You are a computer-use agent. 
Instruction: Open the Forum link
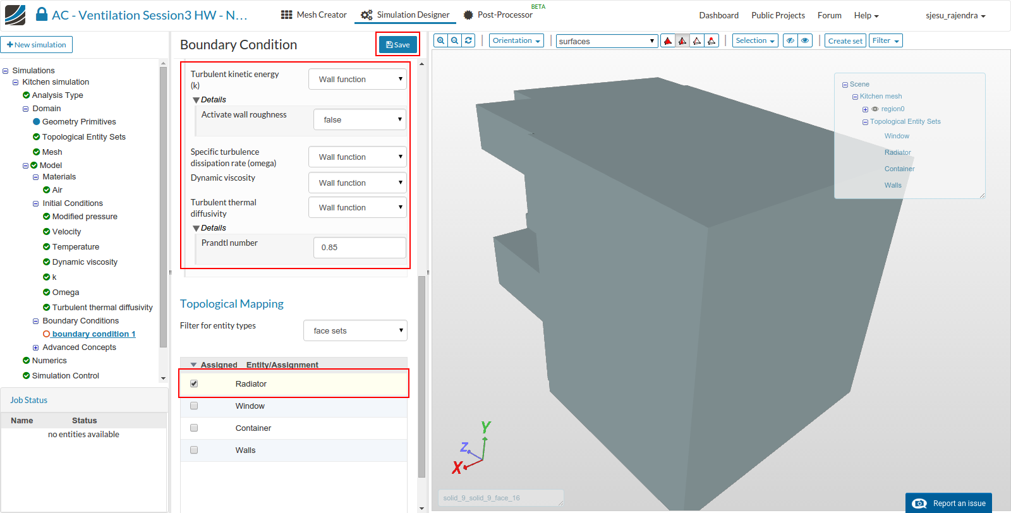tap(830, 15)
